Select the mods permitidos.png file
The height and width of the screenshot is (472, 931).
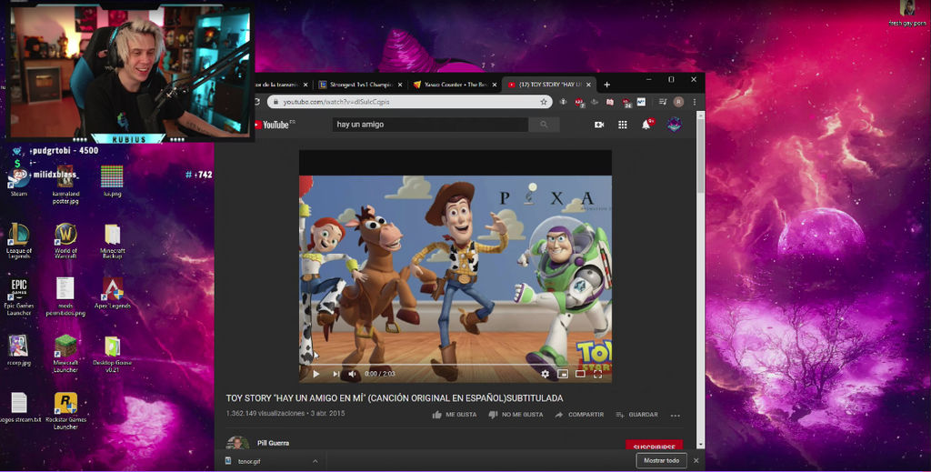65,296
